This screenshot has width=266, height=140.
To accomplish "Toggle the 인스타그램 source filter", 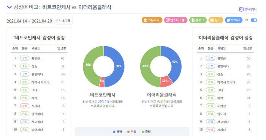I will [176, 20].
